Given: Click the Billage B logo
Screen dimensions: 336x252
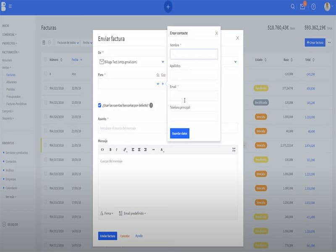Looking at the screenshot, I should pos(3,6).
